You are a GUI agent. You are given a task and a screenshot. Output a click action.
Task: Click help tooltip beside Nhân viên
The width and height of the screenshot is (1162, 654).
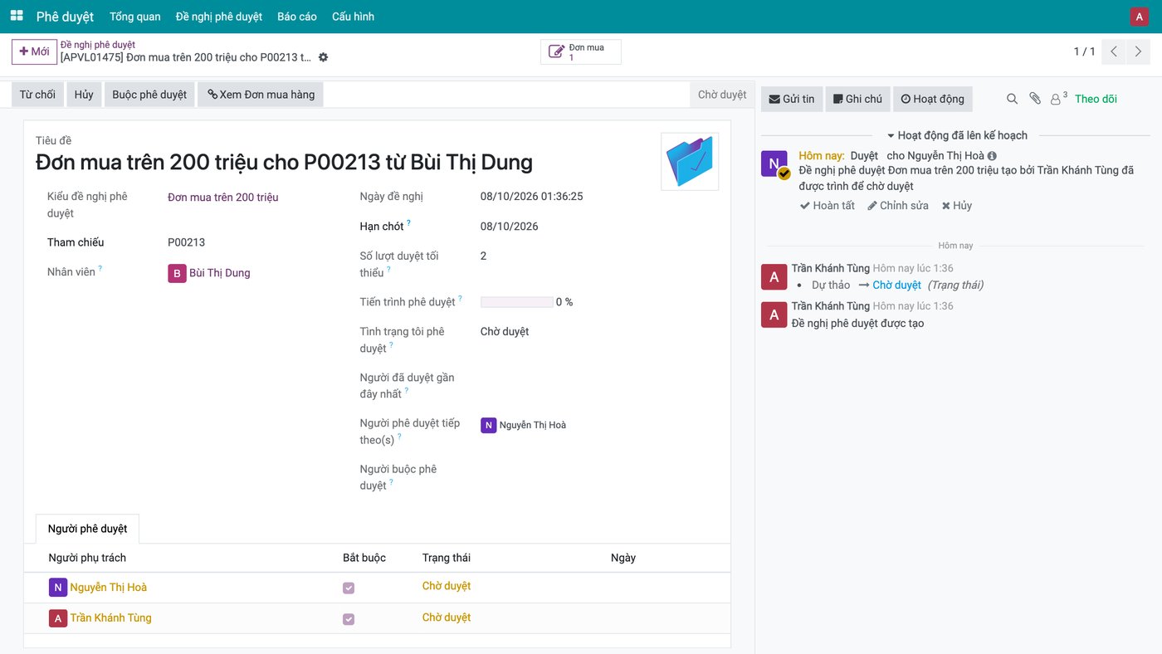tap(100, 269)
